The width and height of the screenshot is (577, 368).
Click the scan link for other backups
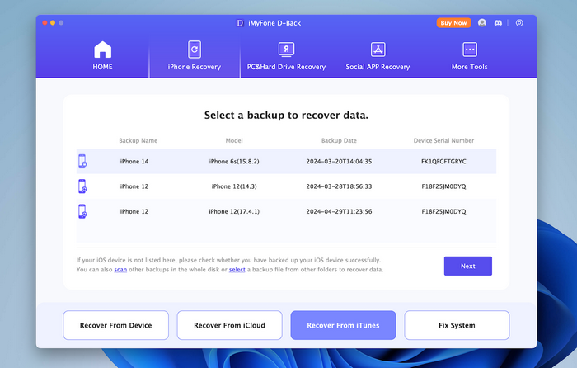pos(120,270)
